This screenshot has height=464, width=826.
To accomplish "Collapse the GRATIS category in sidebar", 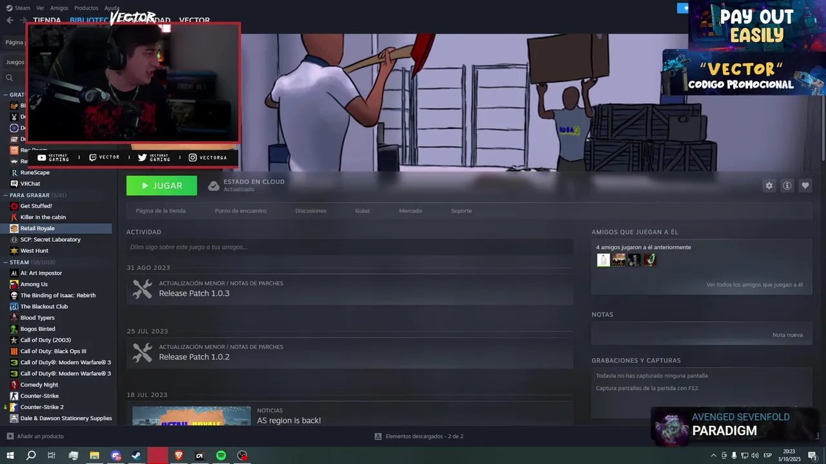I will [5, 95].
